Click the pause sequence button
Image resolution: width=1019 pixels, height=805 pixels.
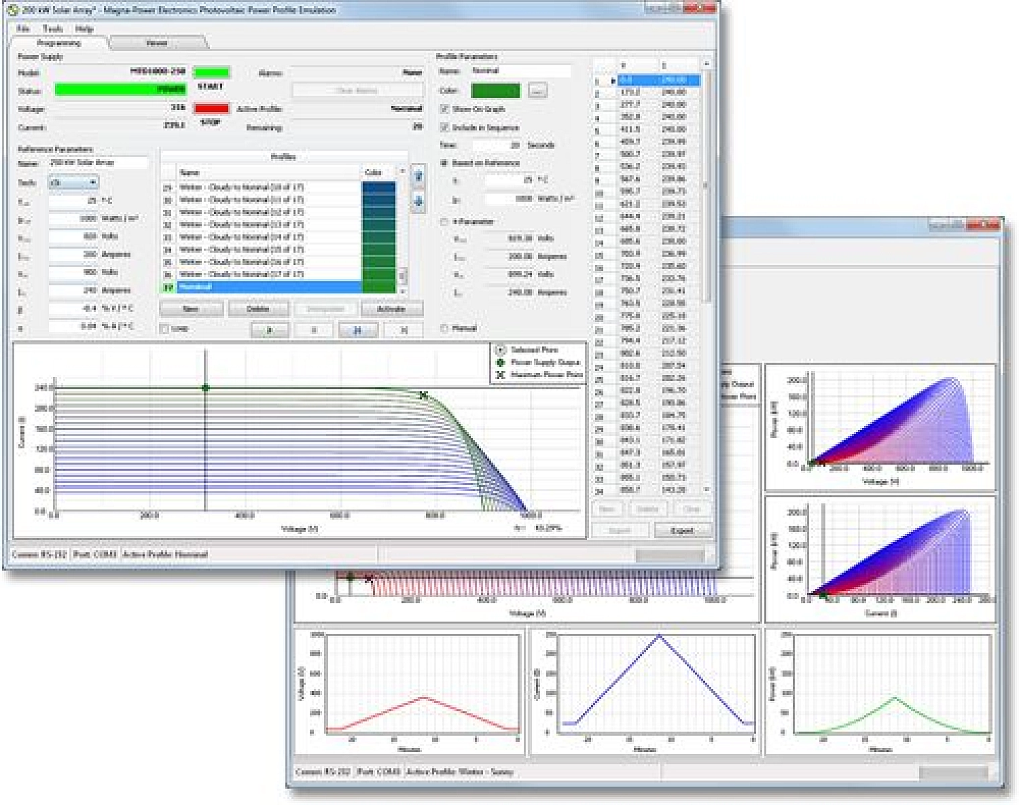pyautogui.click(x=358, y=329)
